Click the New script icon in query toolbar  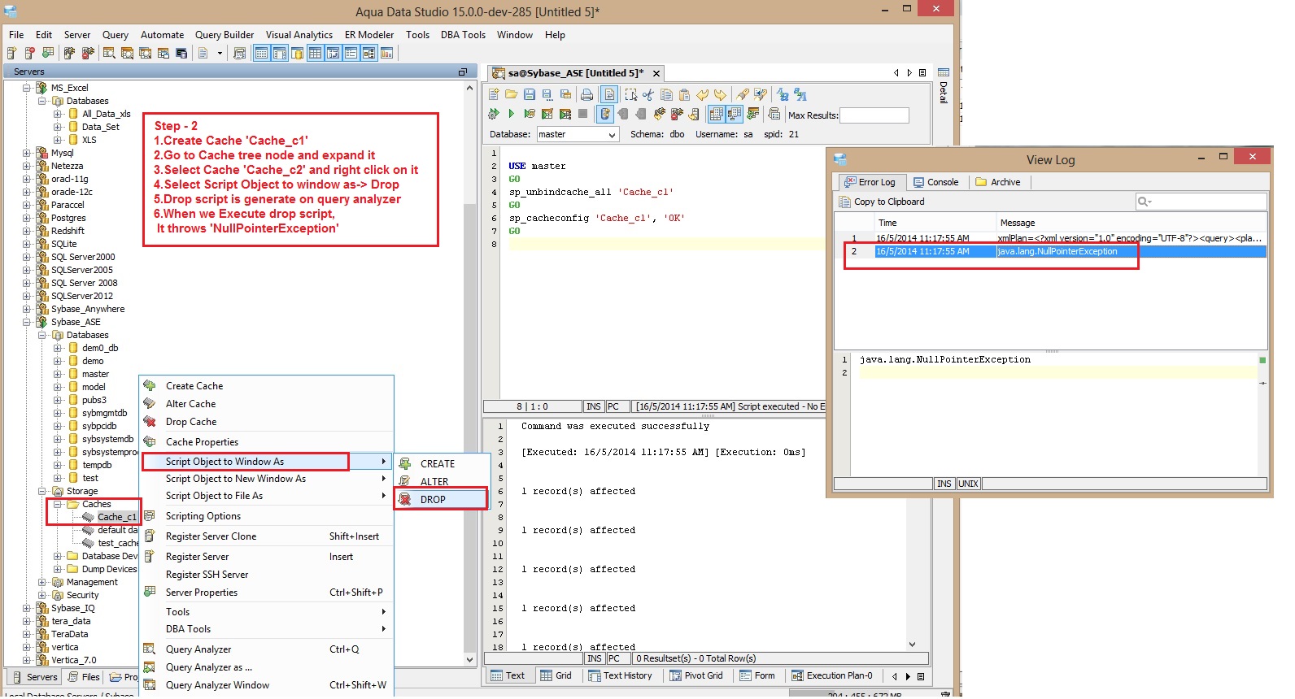pos(494,94)
